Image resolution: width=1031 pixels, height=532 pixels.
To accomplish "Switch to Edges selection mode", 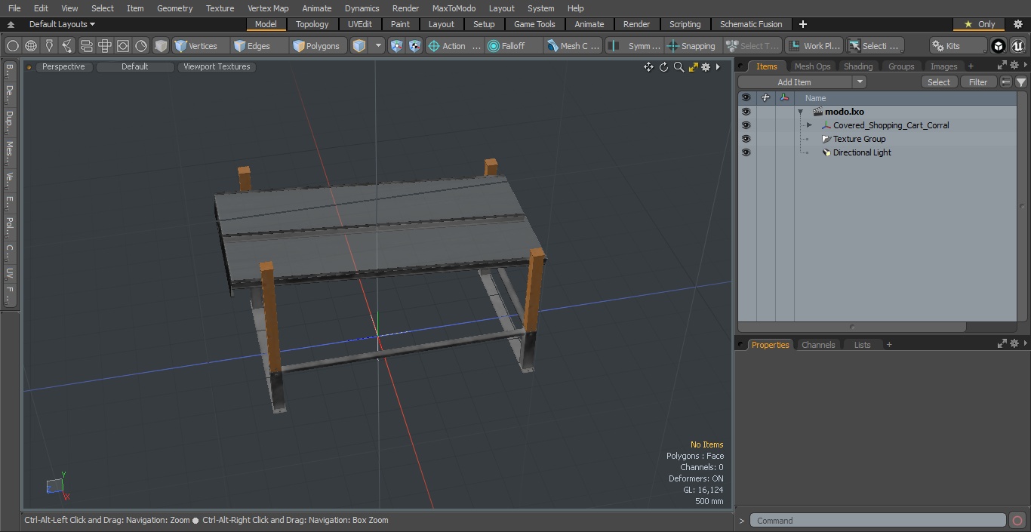I will 260,46.
